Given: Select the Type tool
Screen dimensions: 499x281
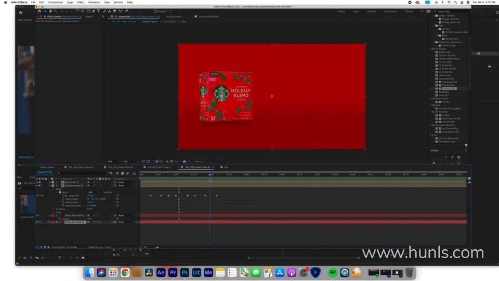Looking at the screenshot, I should [99, 11].
